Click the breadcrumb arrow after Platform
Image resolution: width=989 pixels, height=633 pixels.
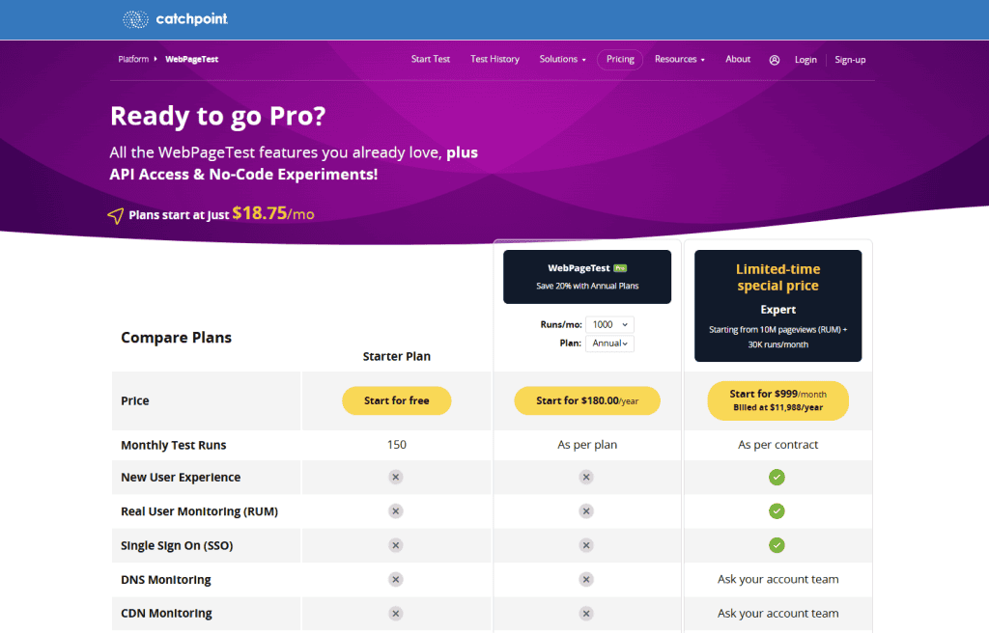pos(155,59)
